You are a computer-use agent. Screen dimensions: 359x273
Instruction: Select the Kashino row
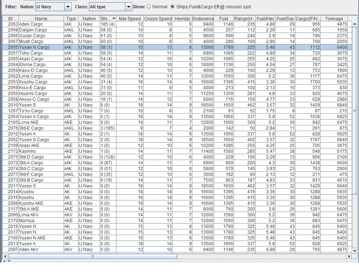coord(177,151)
